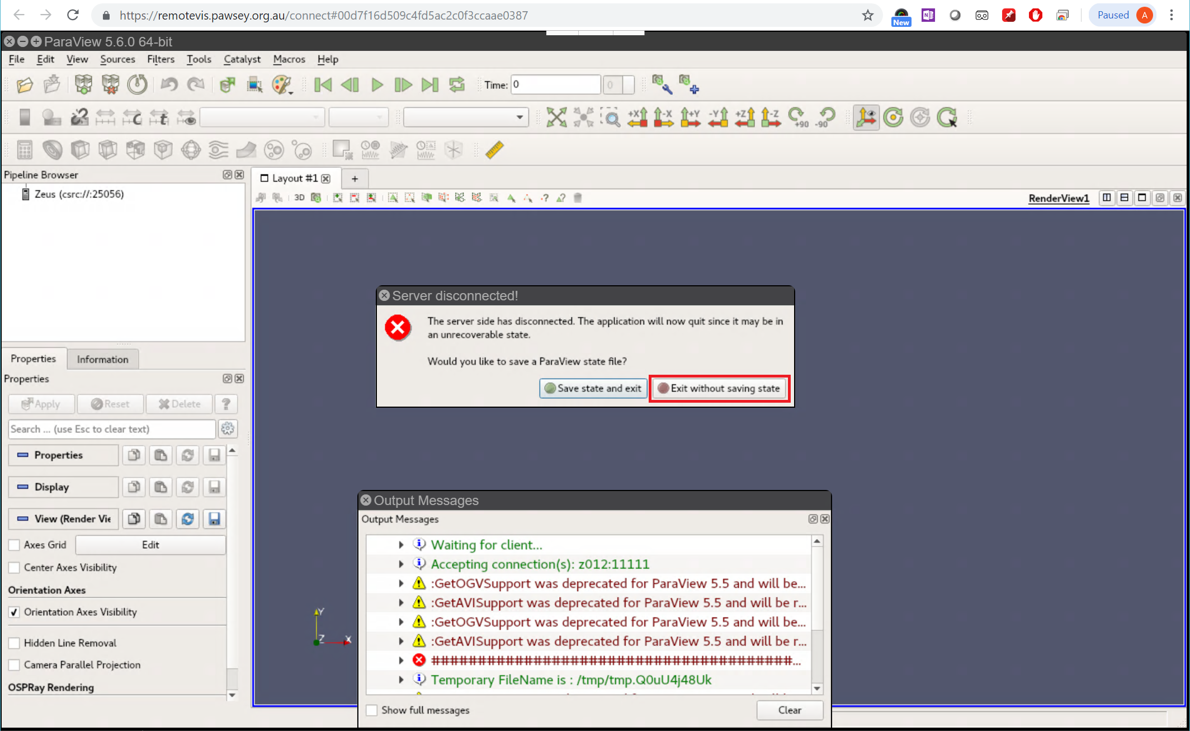Collapse the Display section header
Image resolution: width=1190 pixels, height=731 pixels.
[x=63, y=487]
